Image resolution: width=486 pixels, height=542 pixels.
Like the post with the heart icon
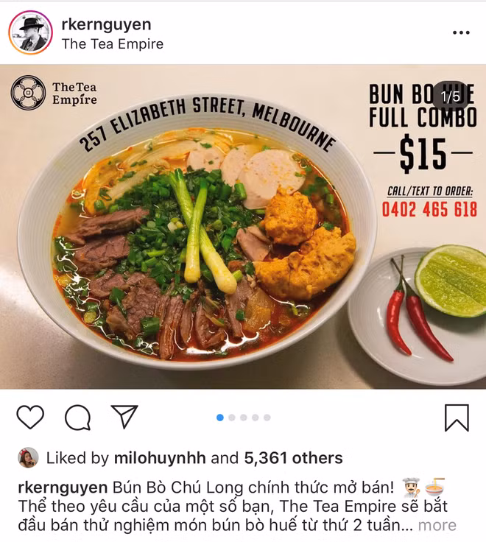click(30, 418)
